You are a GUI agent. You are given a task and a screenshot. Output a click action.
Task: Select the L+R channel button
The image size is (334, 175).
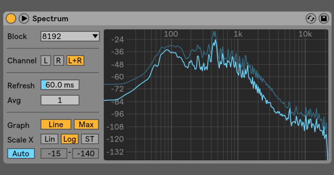pyautogui.click(x=75, y=61)
